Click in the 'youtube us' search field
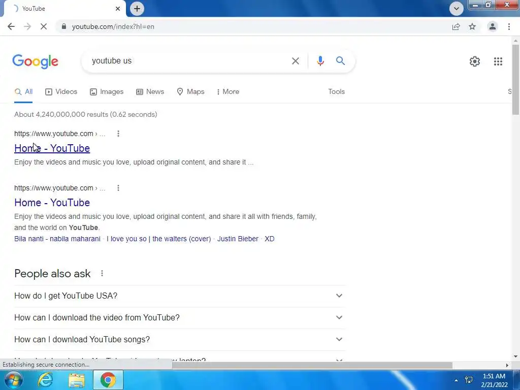 (189, 61)
